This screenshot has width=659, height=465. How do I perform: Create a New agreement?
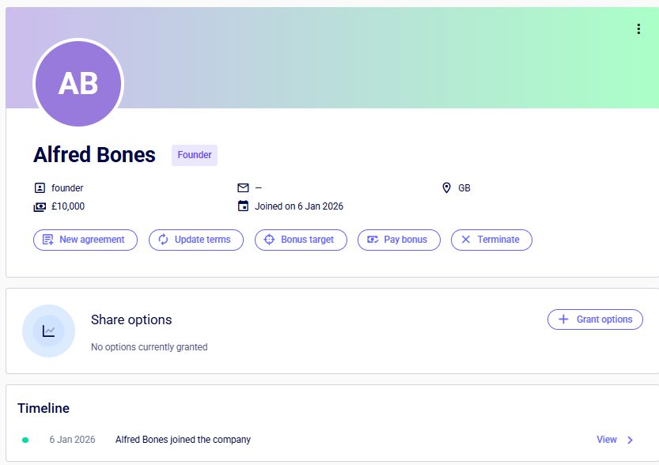click(85, 240)
